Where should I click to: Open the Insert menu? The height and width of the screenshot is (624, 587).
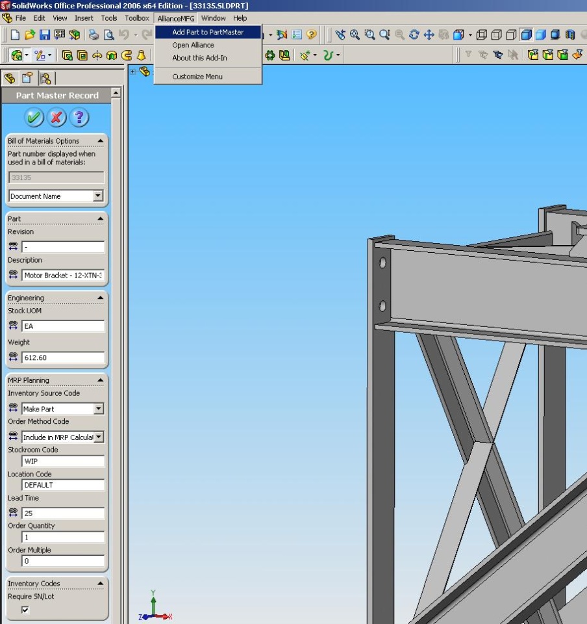[84, 18]
